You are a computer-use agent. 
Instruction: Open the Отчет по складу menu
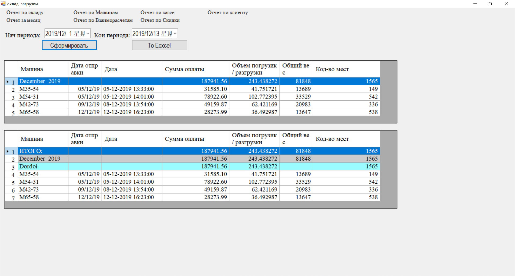pos(25,13)
